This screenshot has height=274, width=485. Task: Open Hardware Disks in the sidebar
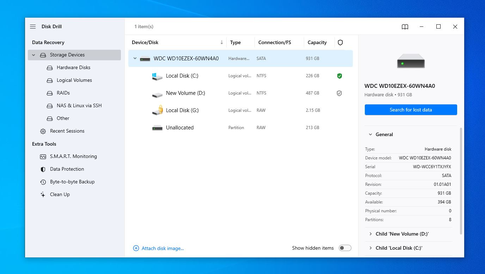(74, 67)
